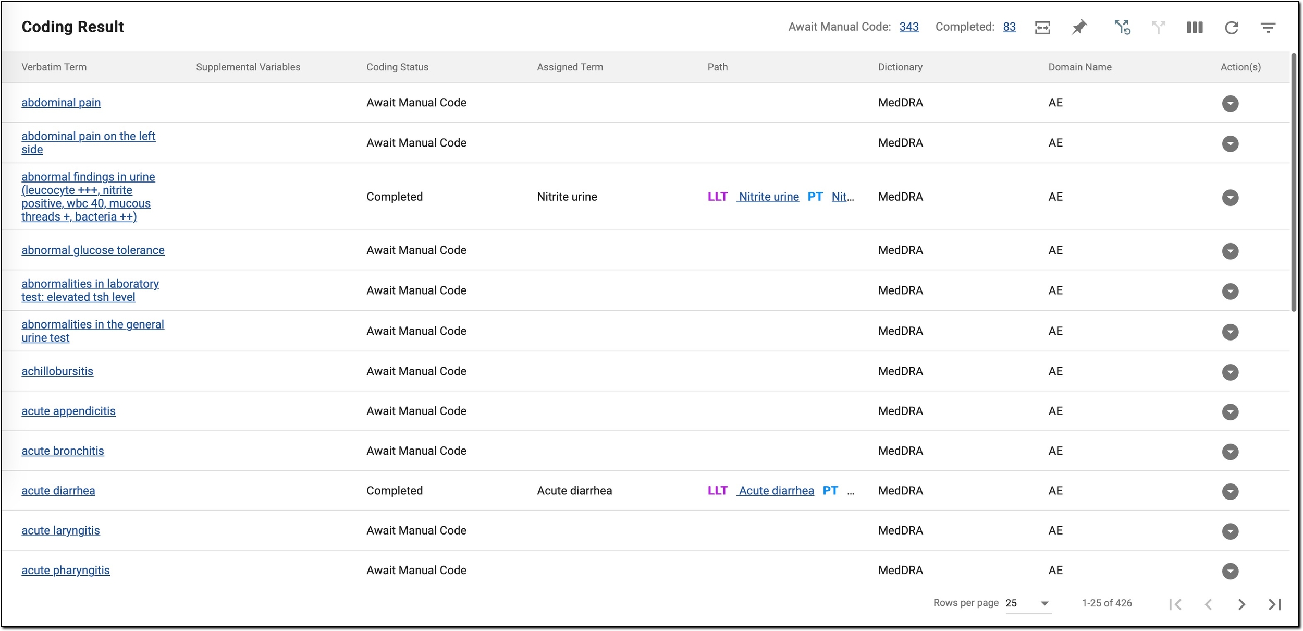Click the Coding Status column header
Viewport: 1303px width, 631px height.
point(397,67)
